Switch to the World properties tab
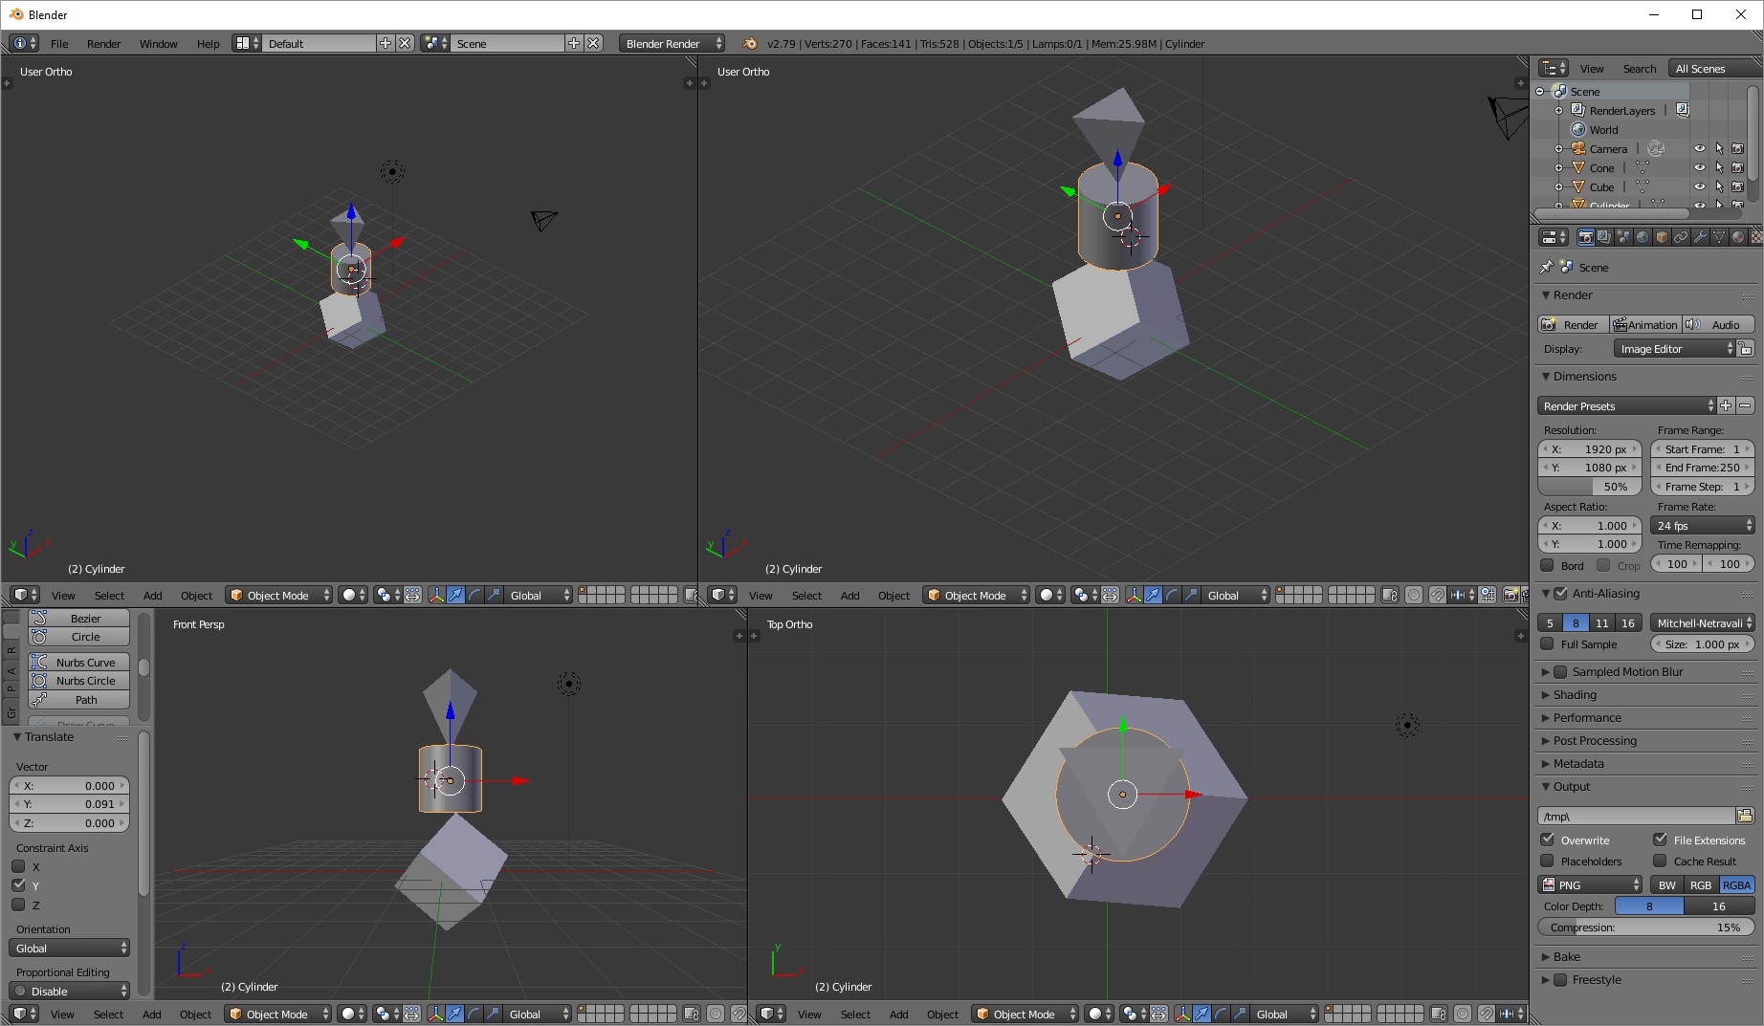 (1642, 237)
